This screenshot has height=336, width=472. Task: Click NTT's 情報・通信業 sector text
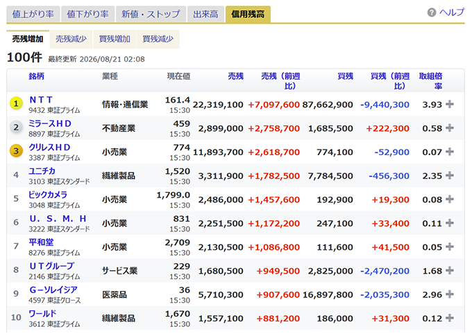pyautogui.click(x=125, y=105)
